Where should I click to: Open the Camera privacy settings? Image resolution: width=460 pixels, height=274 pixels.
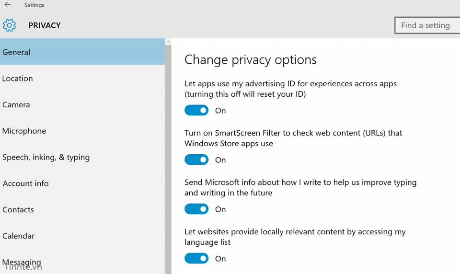click(82, 104)
